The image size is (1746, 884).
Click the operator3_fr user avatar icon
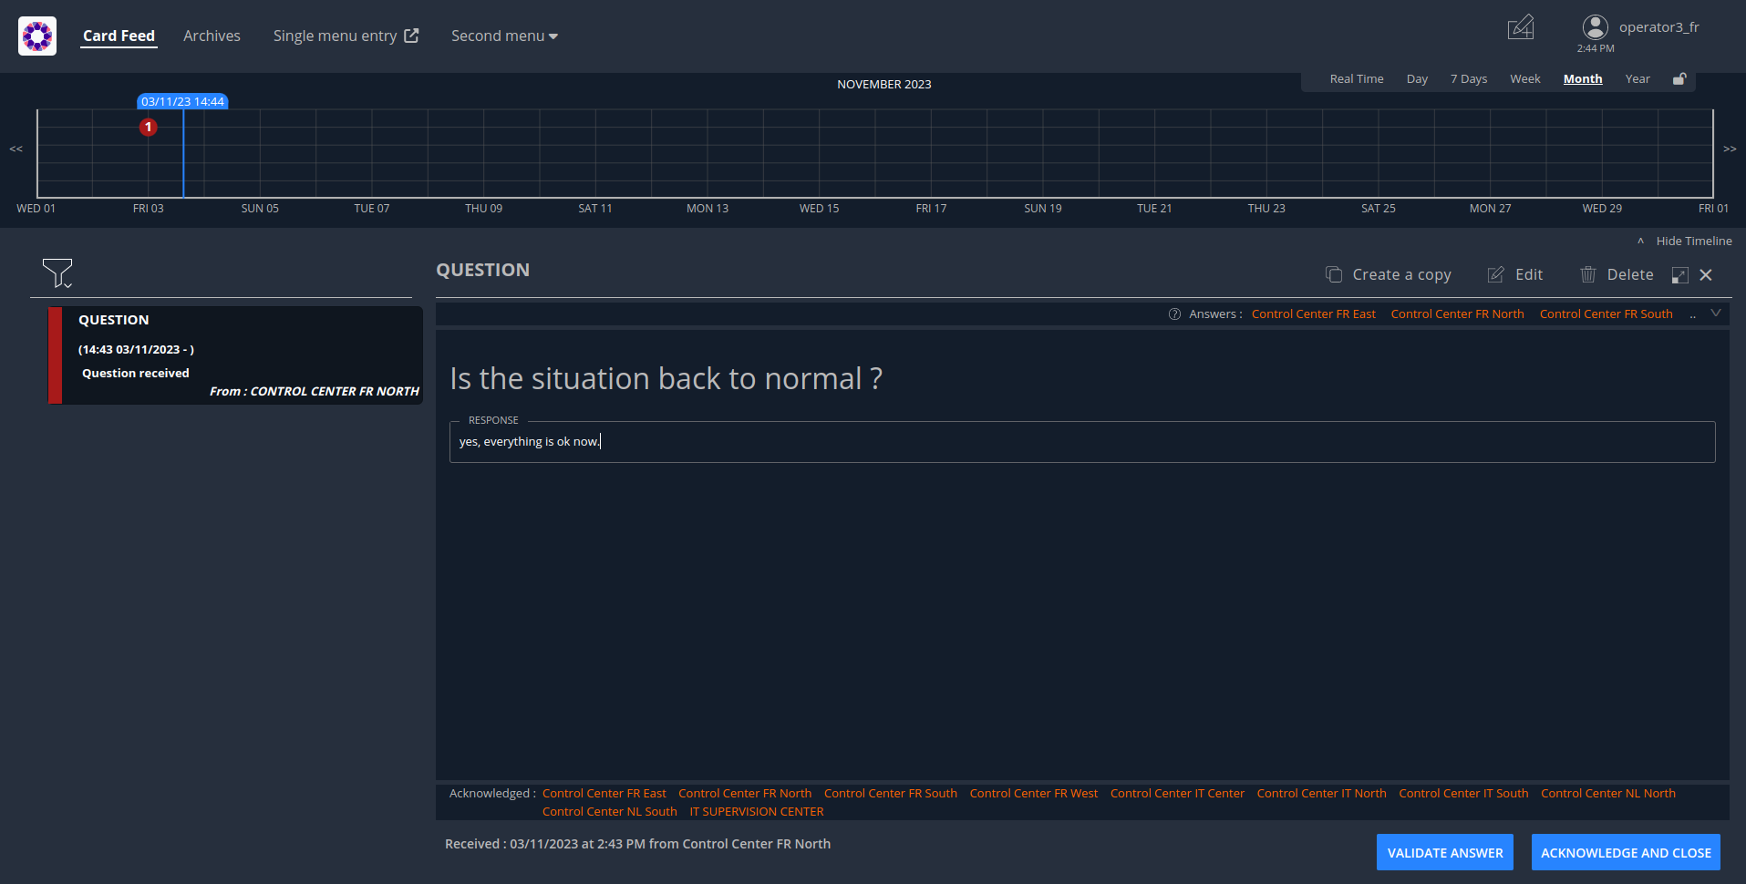[1595, 26]
